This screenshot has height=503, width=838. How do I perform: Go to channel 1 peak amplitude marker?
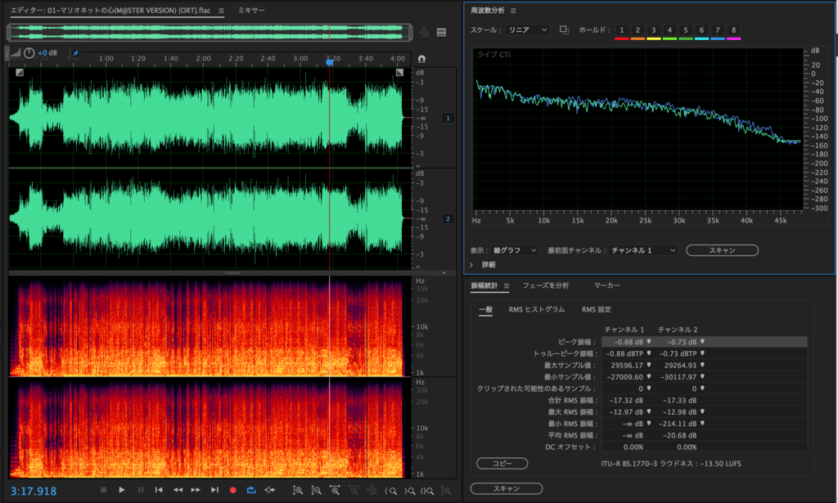[x=649, y=342]
